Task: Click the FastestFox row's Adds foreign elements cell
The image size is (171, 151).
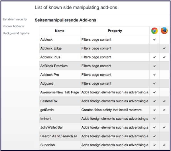Action: tap(115, 101)
